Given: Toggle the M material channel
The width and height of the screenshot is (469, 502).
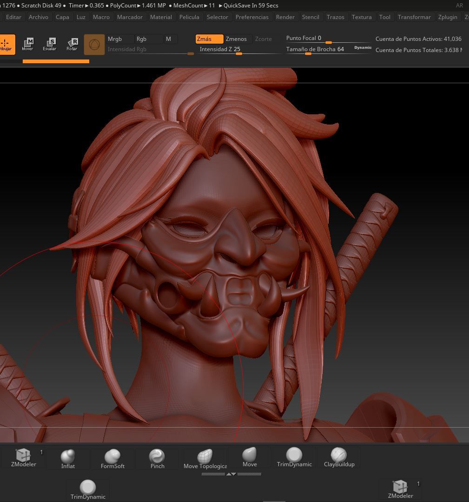Looking at the screenshot, I should tap(170, 39).
